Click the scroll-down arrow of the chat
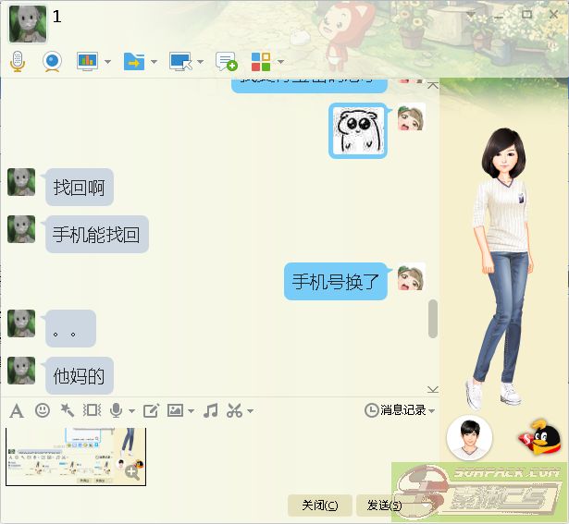 (433, 390)
